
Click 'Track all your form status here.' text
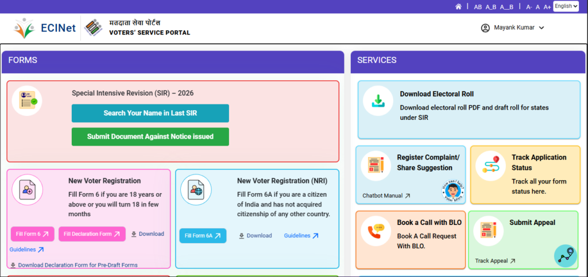click(x=539, y=186)
